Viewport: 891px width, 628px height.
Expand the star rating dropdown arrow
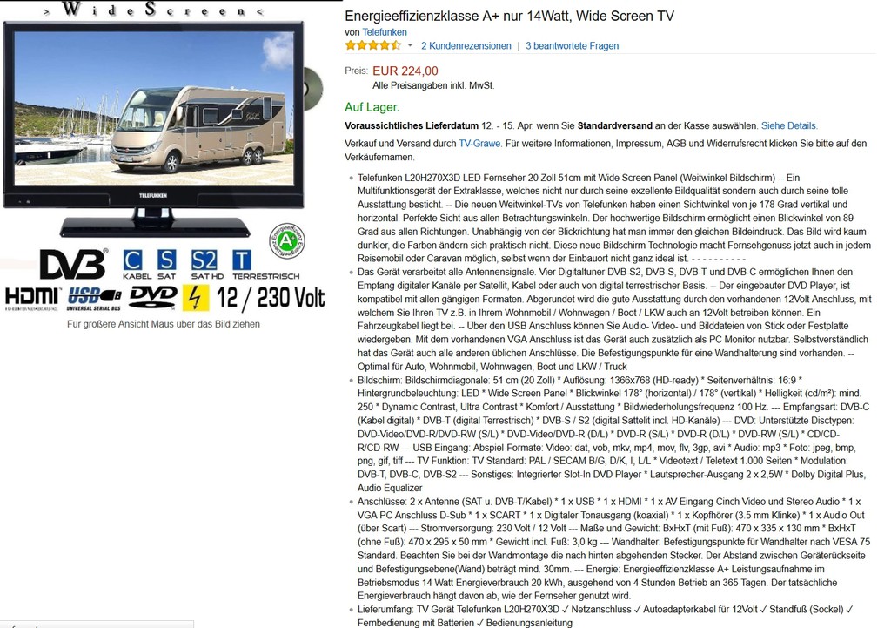pos(410,45)
